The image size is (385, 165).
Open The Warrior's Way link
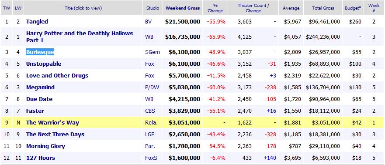(x=52, y=122)
